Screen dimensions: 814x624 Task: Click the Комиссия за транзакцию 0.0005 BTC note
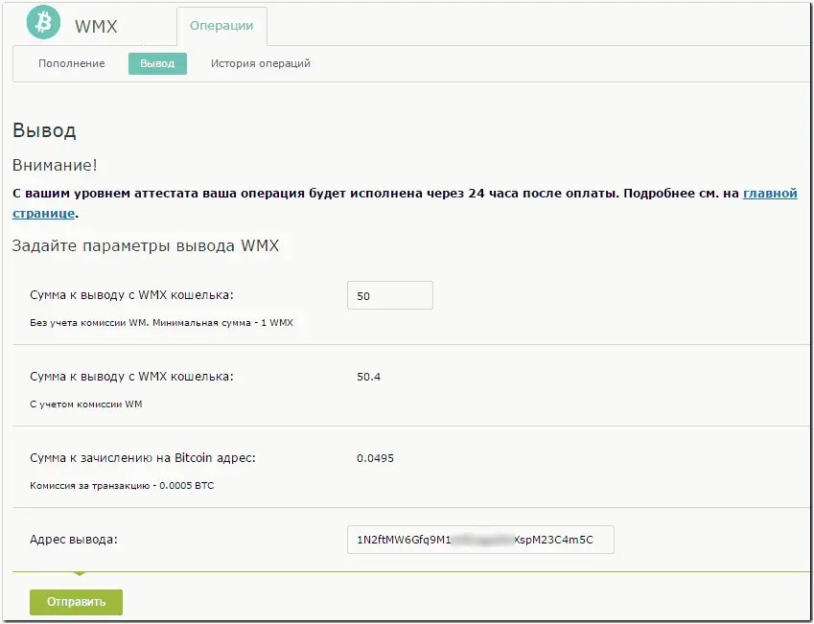point(122,486)
